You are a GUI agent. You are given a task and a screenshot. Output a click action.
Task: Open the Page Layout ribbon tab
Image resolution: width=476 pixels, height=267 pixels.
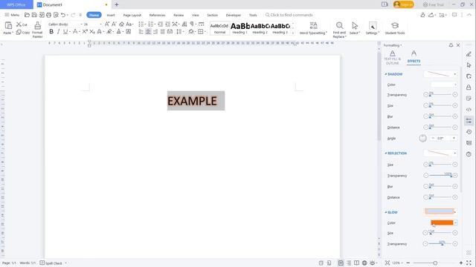point(132,15)
